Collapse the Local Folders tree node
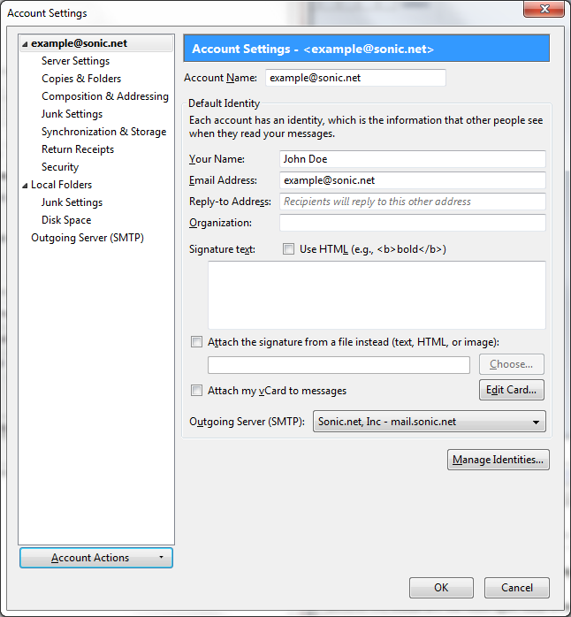Screen dimensions: 571x617 click(25, 185)
